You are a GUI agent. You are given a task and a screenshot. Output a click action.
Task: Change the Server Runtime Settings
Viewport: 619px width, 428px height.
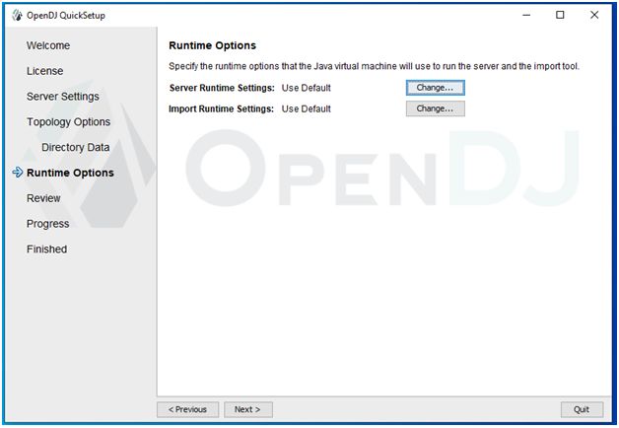point(435,88)
